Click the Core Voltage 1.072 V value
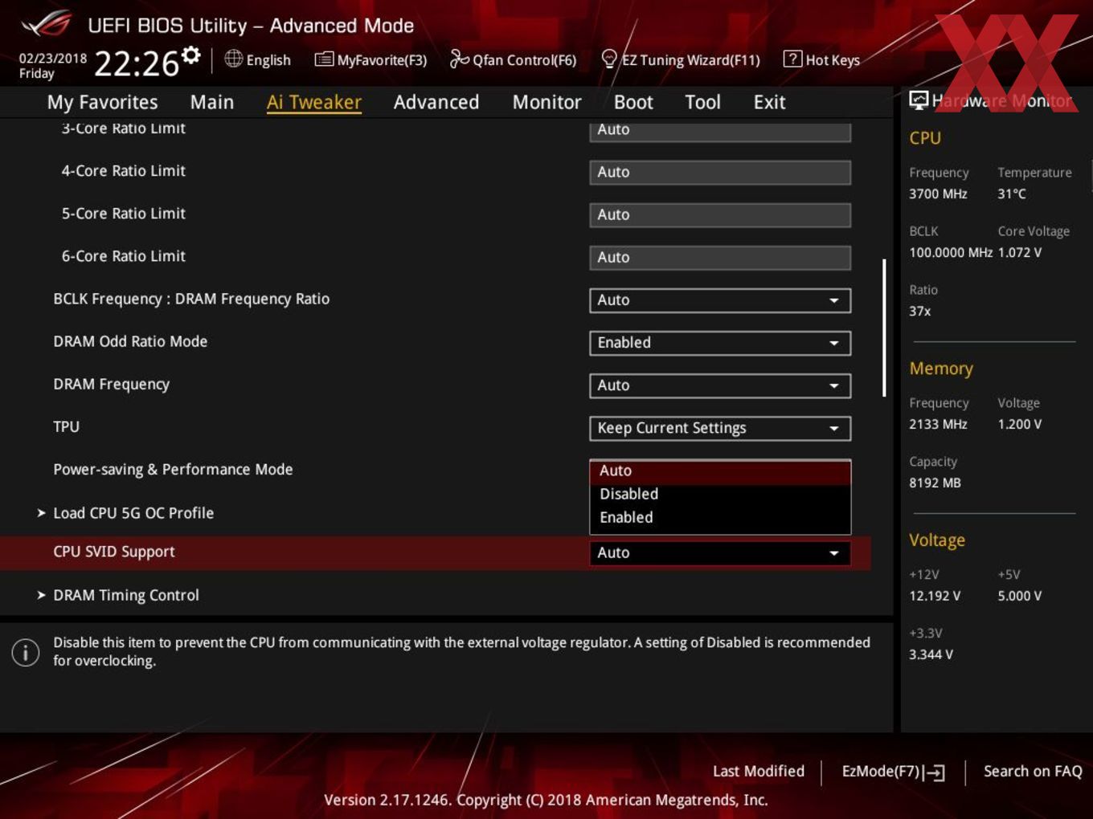The width and height of the screenshot is (1093, 819). (x=1020, y=252)
